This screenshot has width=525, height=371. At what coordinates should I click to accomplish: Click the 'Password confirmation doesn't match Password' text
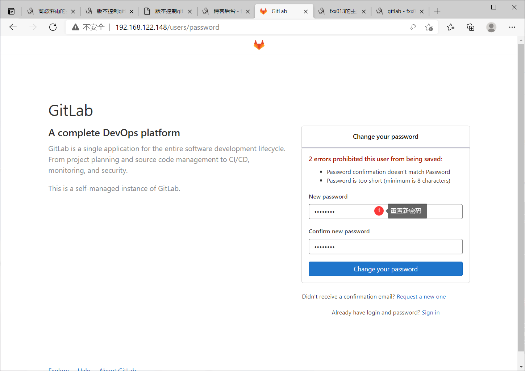click(x=388, y=172)
